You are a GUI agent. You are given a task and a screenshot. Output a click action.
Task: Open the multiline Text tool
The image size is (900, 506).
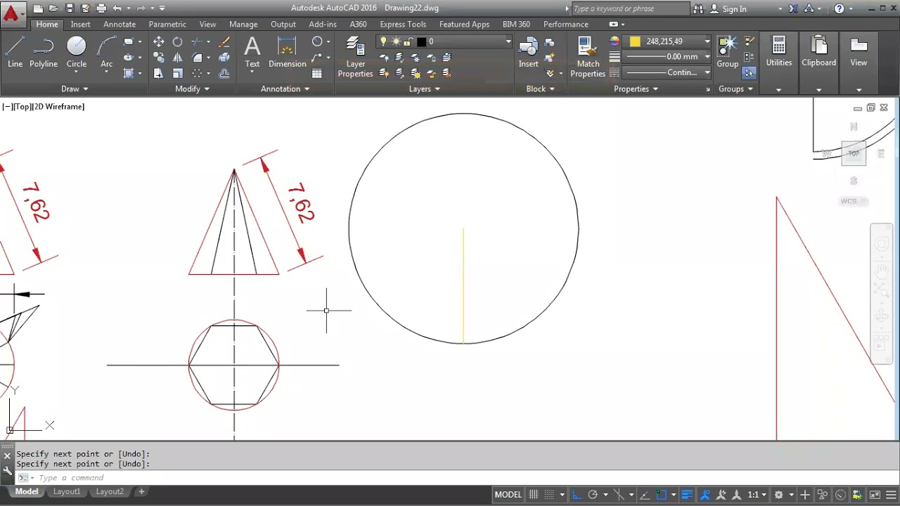coord(252,53)
